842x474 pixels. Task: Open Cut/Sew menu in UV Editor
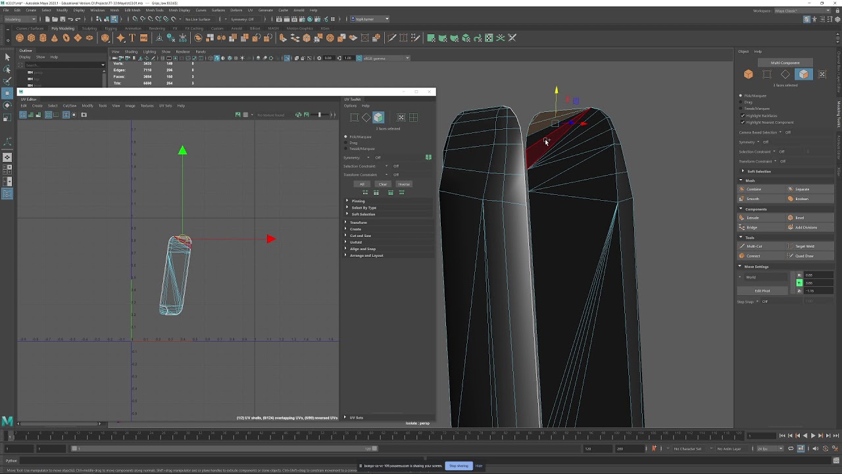(69, 105)
